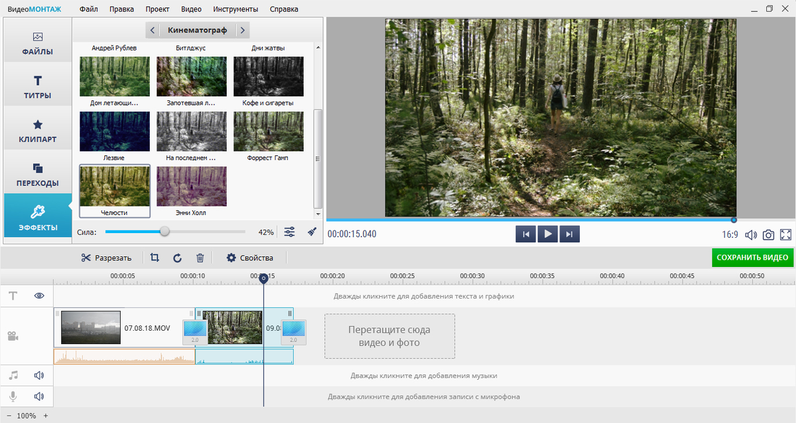
Task: Mute the music track speaker
Action: 39,375
